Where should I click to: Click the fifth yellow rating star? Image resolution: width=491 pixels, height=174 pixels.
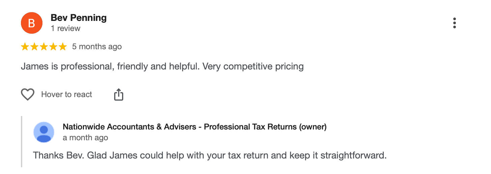[x=63, y=47]
